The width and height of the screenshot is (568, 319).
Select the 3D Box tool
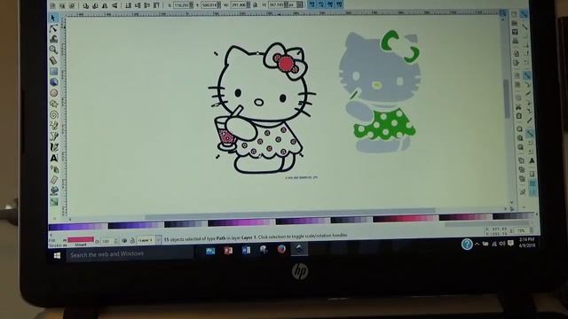click(54, 82)
